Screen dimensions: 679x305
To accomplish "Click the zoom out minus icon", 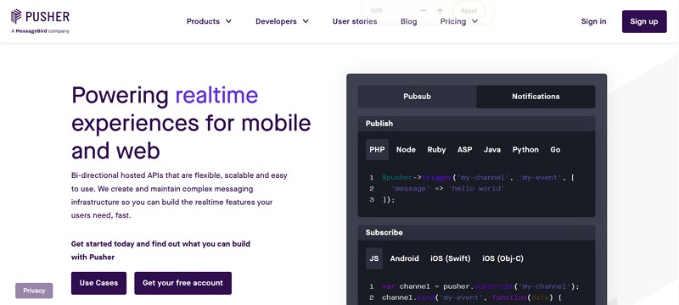I will point(424,10).
